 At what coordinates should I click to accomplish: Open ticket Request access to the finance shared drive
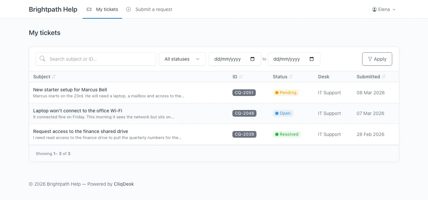click(81, 131)
